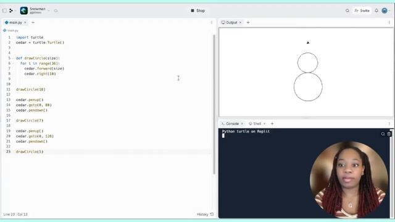Expand the account menu chevron
This screenshot has width=395, height=222.
[x=389, y=10]
